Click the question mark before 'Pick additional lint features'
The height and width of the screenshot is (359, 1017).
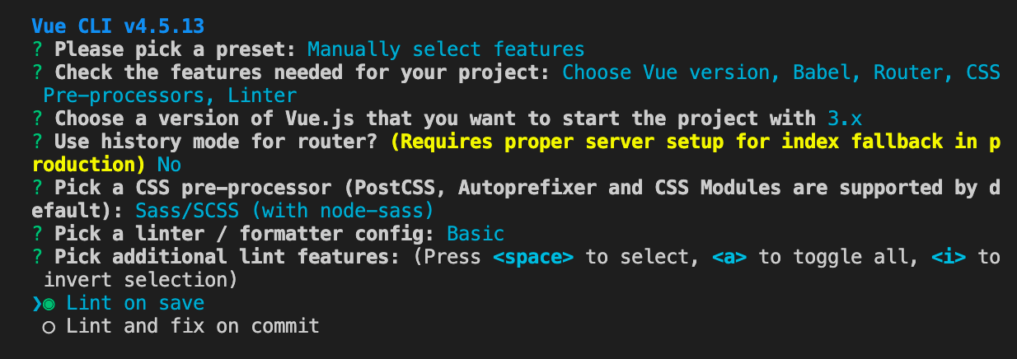tap(37, 257)
